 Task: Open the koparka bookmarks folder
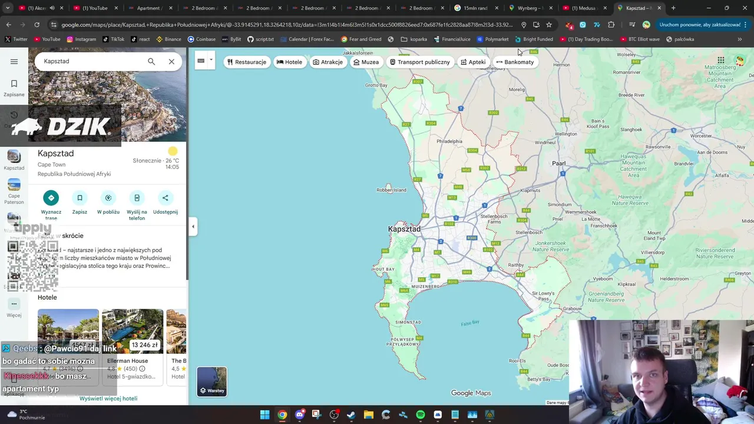414,39
